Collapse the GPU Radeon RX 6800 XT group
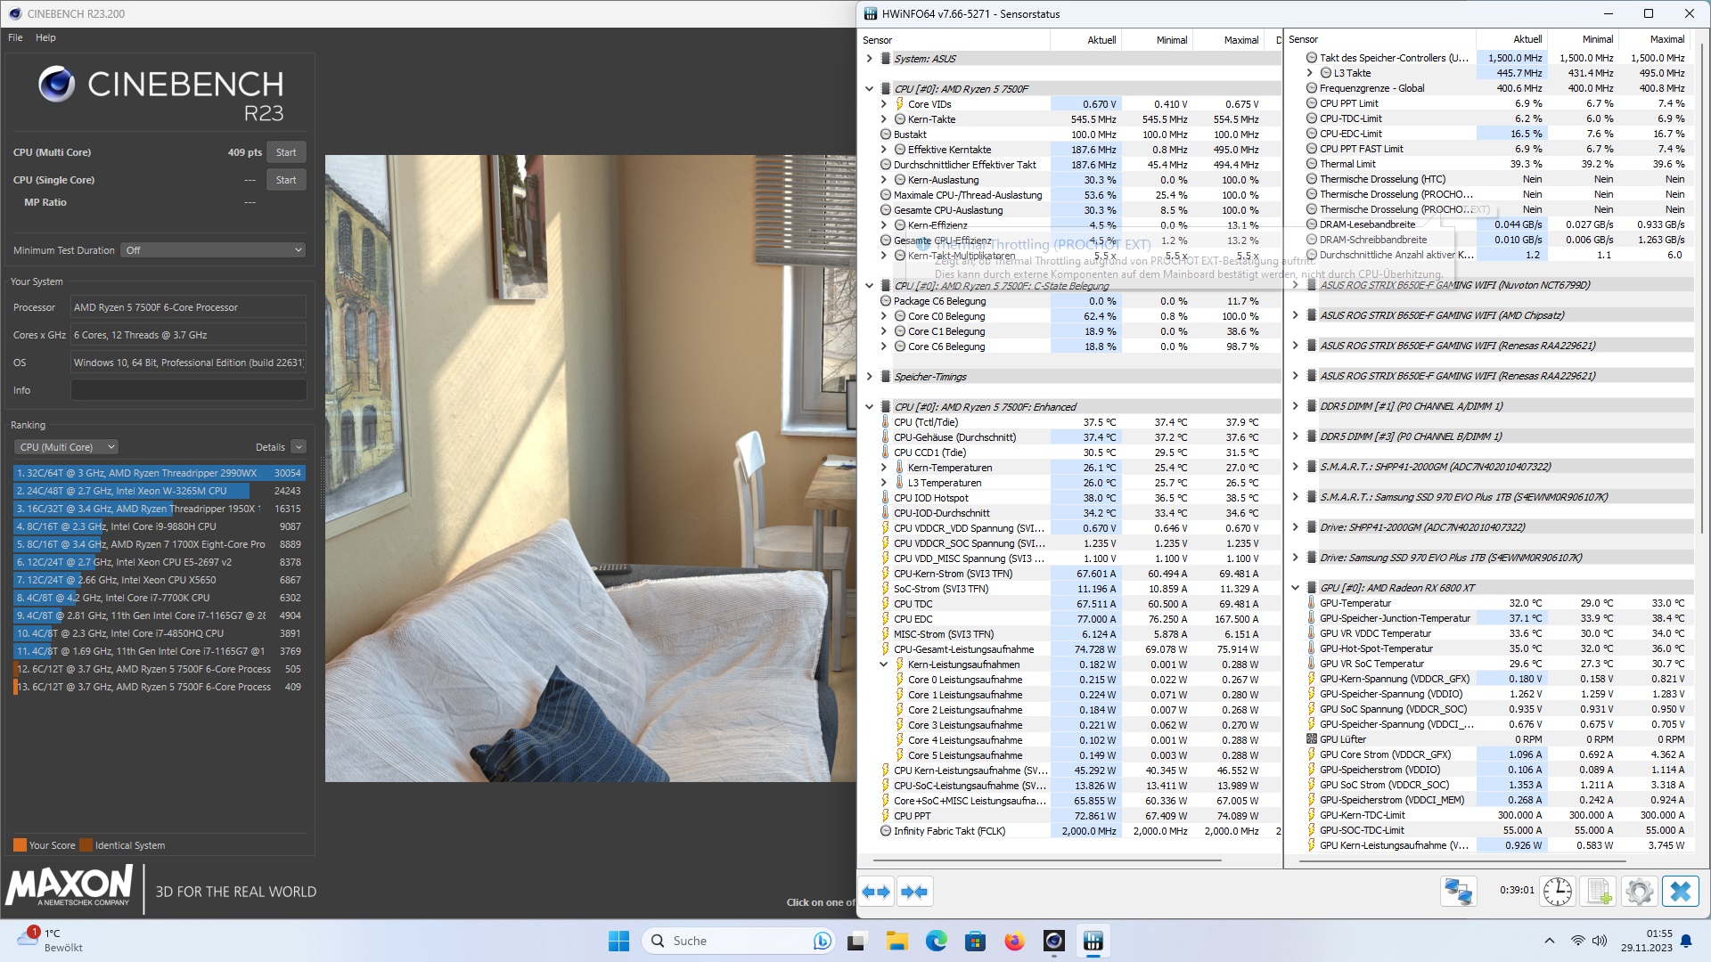 [x=1295, y=588]
